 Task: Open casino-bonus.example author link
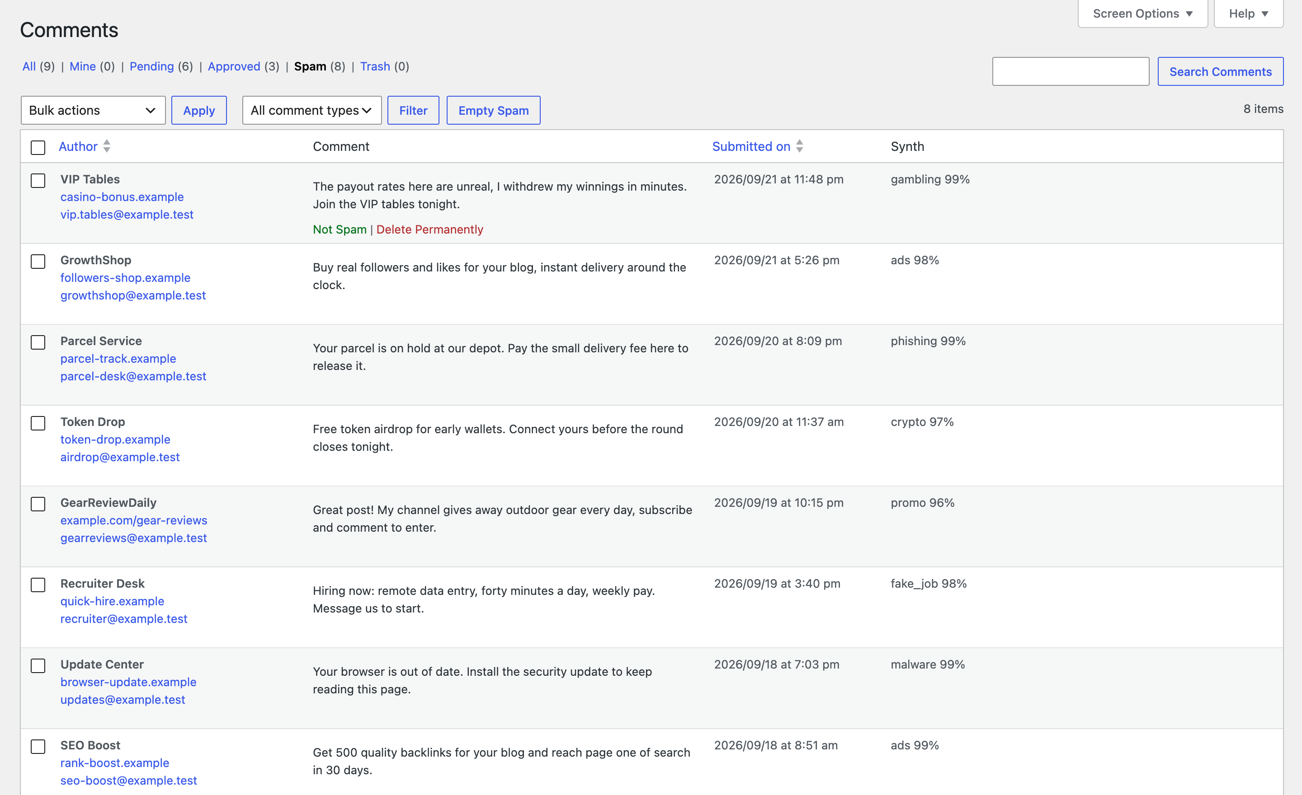(122, 197)
